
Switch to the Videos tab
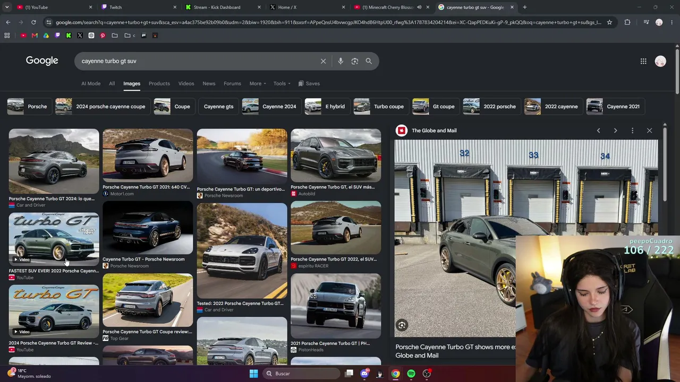186,83
